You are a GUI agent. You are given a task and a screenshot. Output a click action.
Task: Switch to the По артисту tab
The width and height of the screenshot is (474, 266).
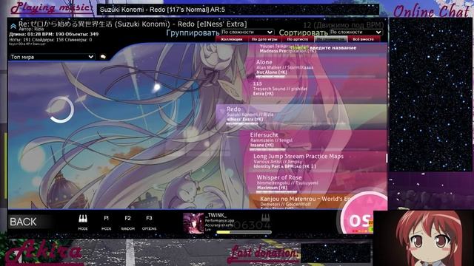click(x=298, y=39)
